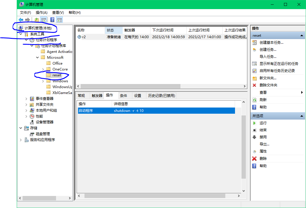Click the green 刷新 icon
Image resolution: width=306 pixels, height=208 pixels.
coord(254,100)
